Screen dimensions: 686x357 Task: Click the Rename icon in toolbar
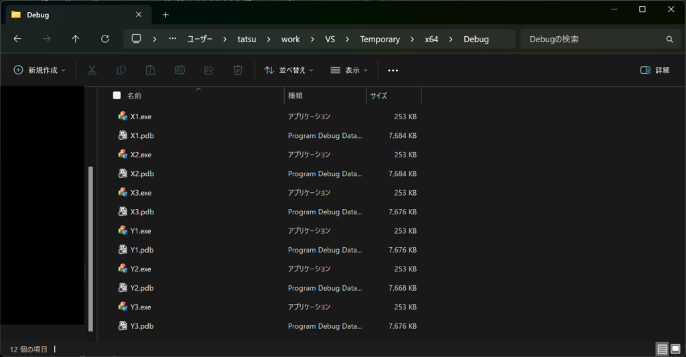(x=180, y=70)
